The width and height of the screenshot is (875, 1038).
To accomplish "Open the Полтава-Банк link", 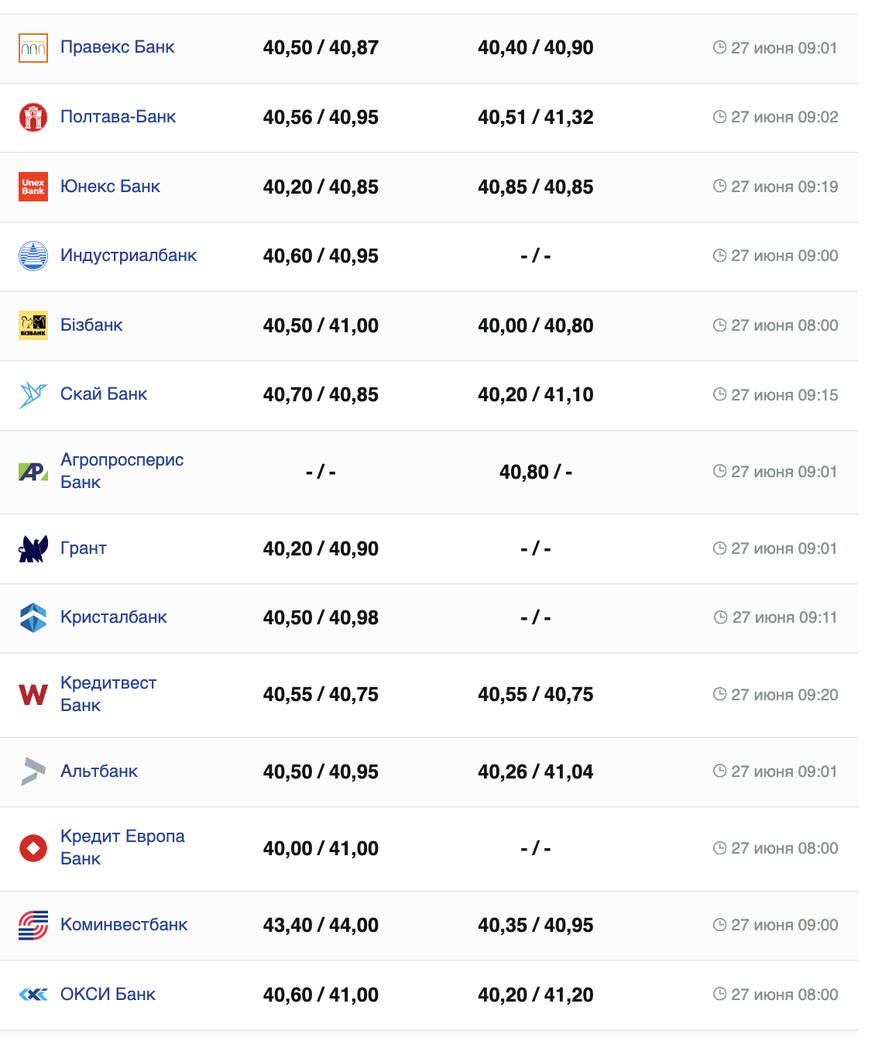I will [118, 117].
